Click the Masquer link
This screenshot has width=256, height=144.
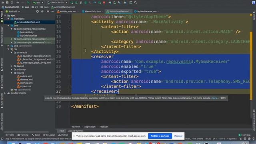178,136
